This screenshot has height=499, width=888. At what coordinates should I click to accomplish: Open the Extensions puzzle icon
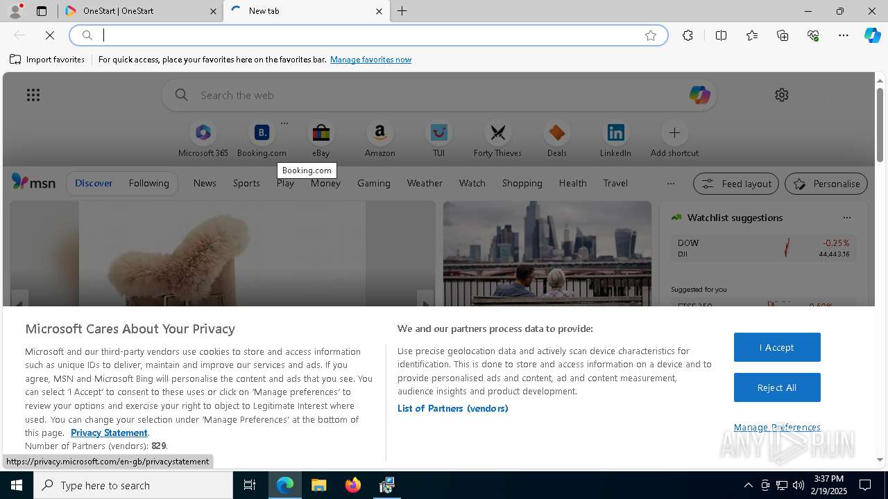[688, 35]
